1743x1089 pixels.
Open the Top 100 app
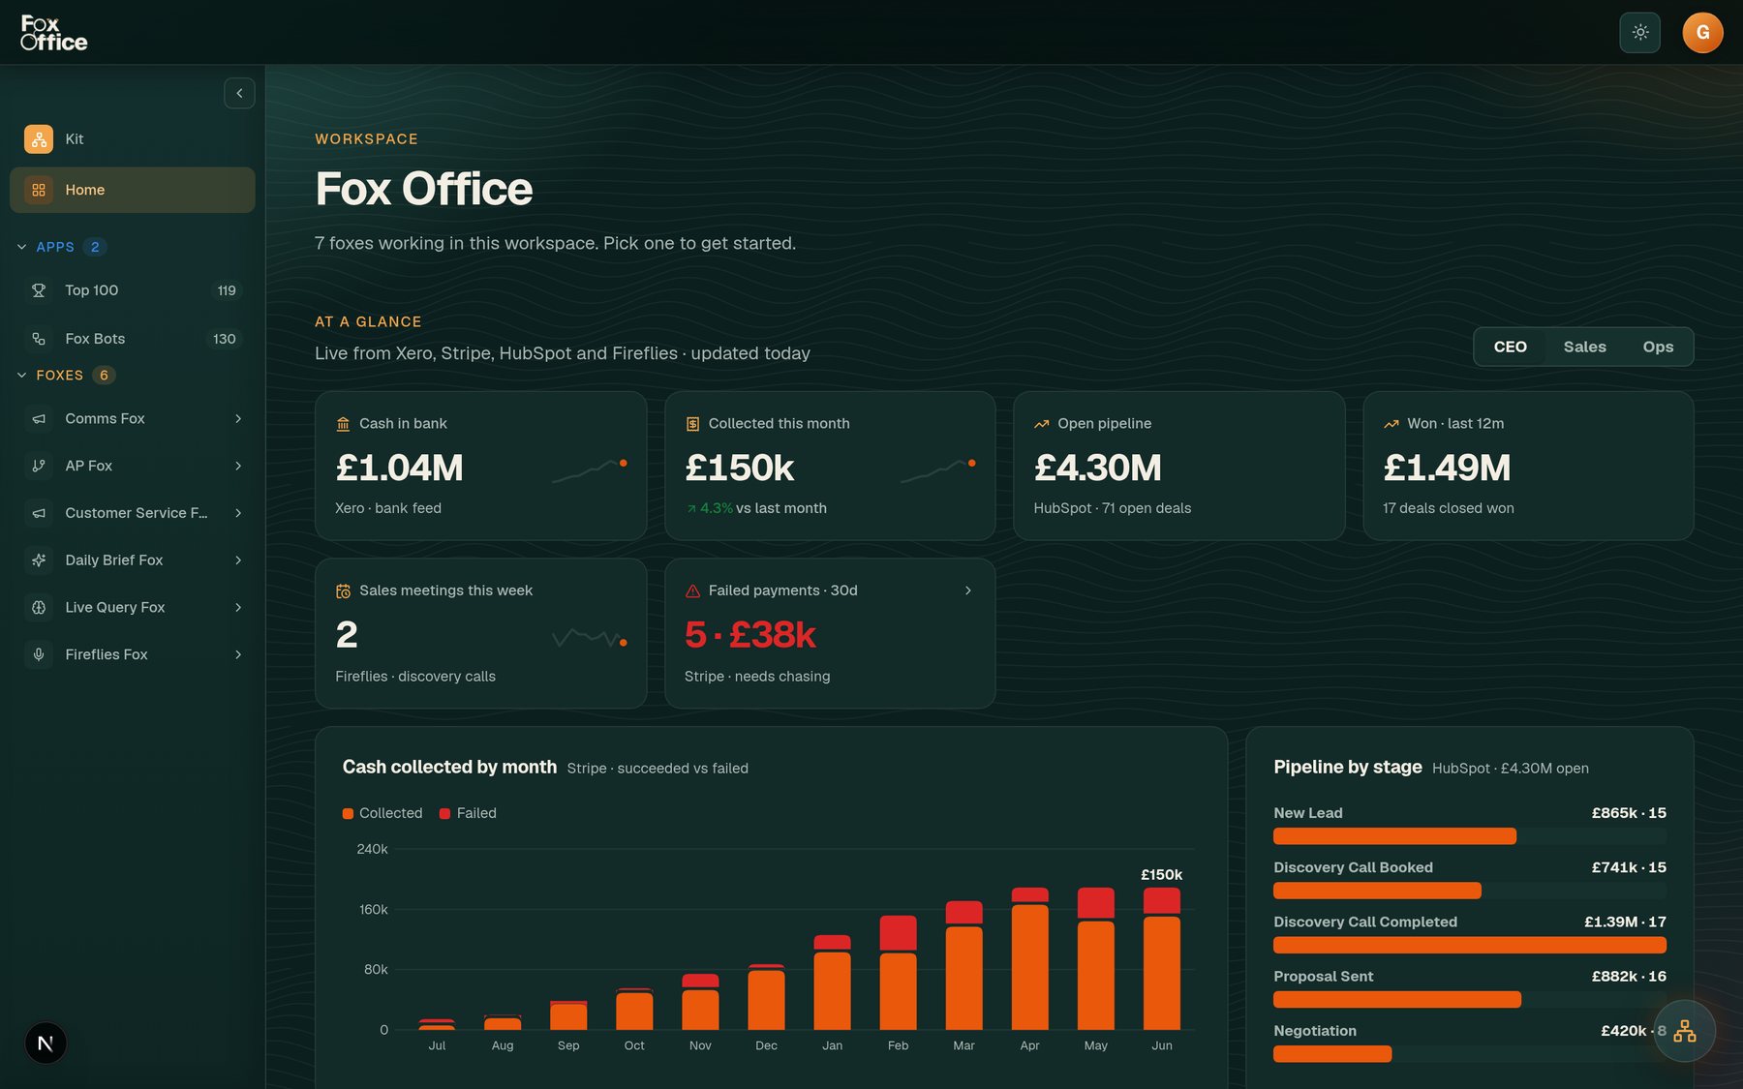(x=133, y=290)
